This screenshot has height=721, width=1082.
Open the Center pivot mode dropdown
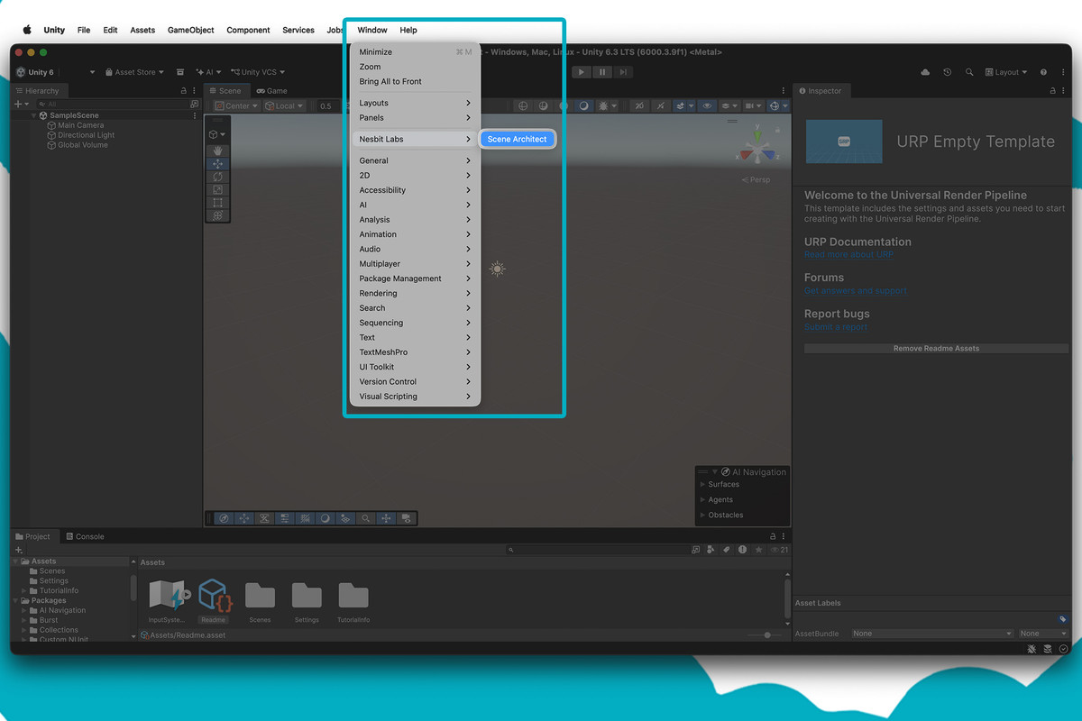point(237,105)
